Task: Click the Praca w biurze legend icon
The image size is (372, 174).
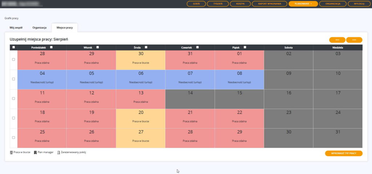Action: coord(12,152)
